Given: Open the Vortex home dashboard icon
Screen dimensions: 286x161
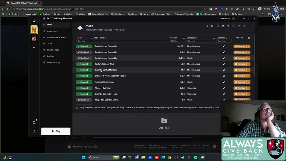Looking at the screenshot, I should click(34, 20).
